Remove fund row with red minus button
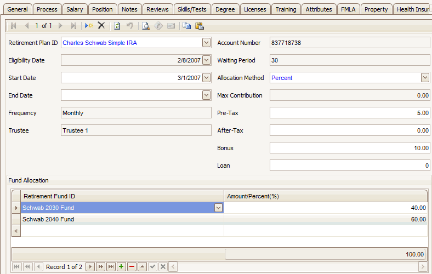 click(x=132, y=266)
